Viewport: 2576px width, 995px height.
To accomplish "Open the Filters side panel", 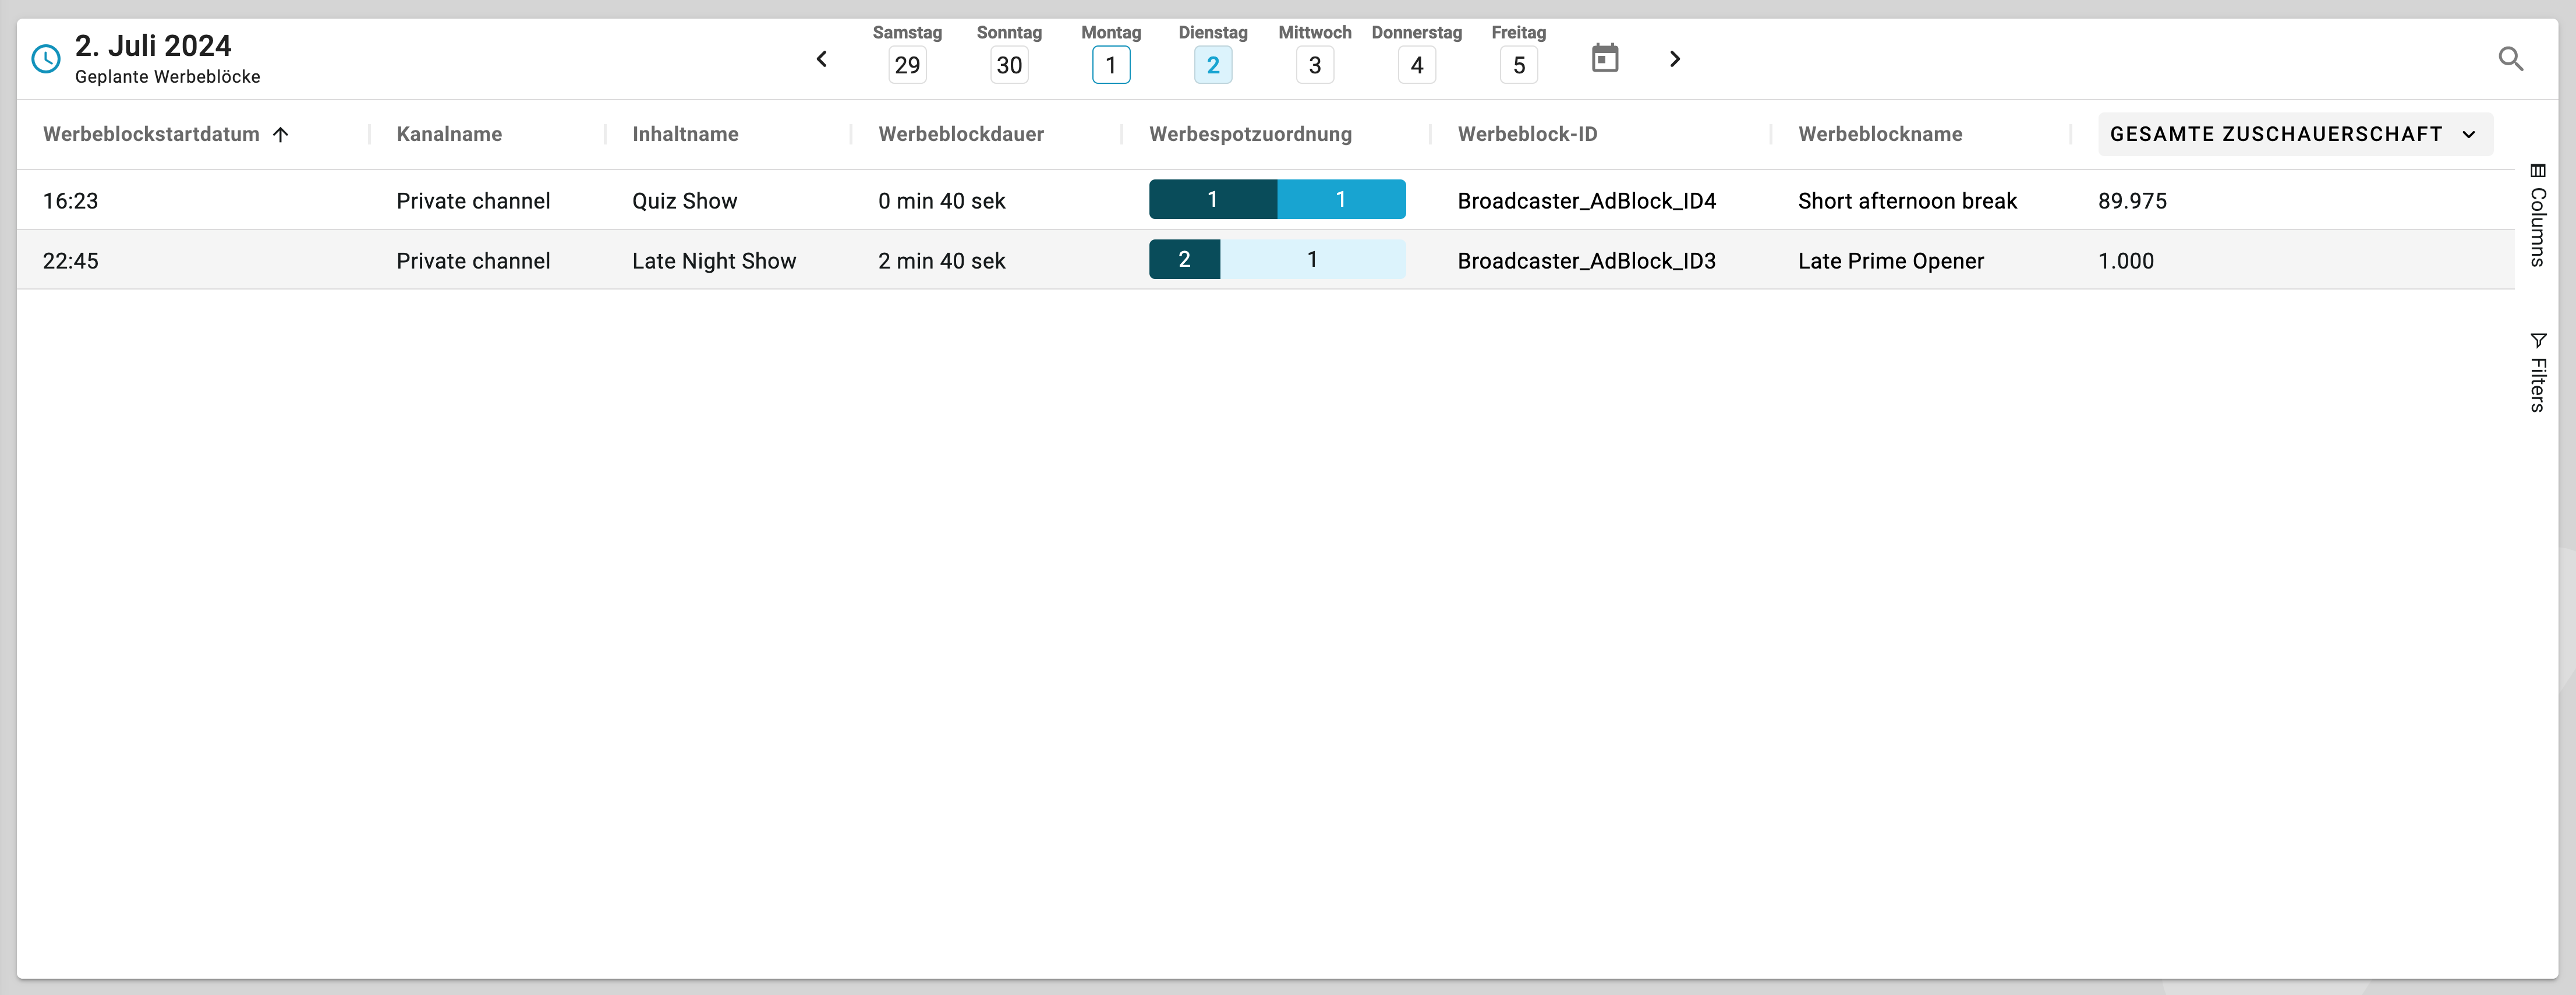I will (x=2537, y=372).
